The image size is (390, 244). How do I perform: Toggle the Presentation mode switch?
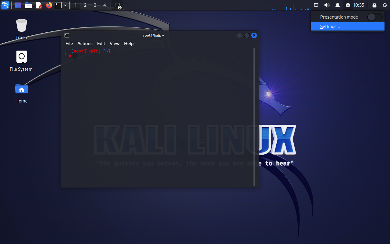[374, 17]
